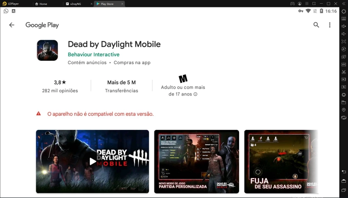This screenshot has height=198, width=348.
Task: Open the LDPlayer hamburger menu
Action: click(307, 4)
